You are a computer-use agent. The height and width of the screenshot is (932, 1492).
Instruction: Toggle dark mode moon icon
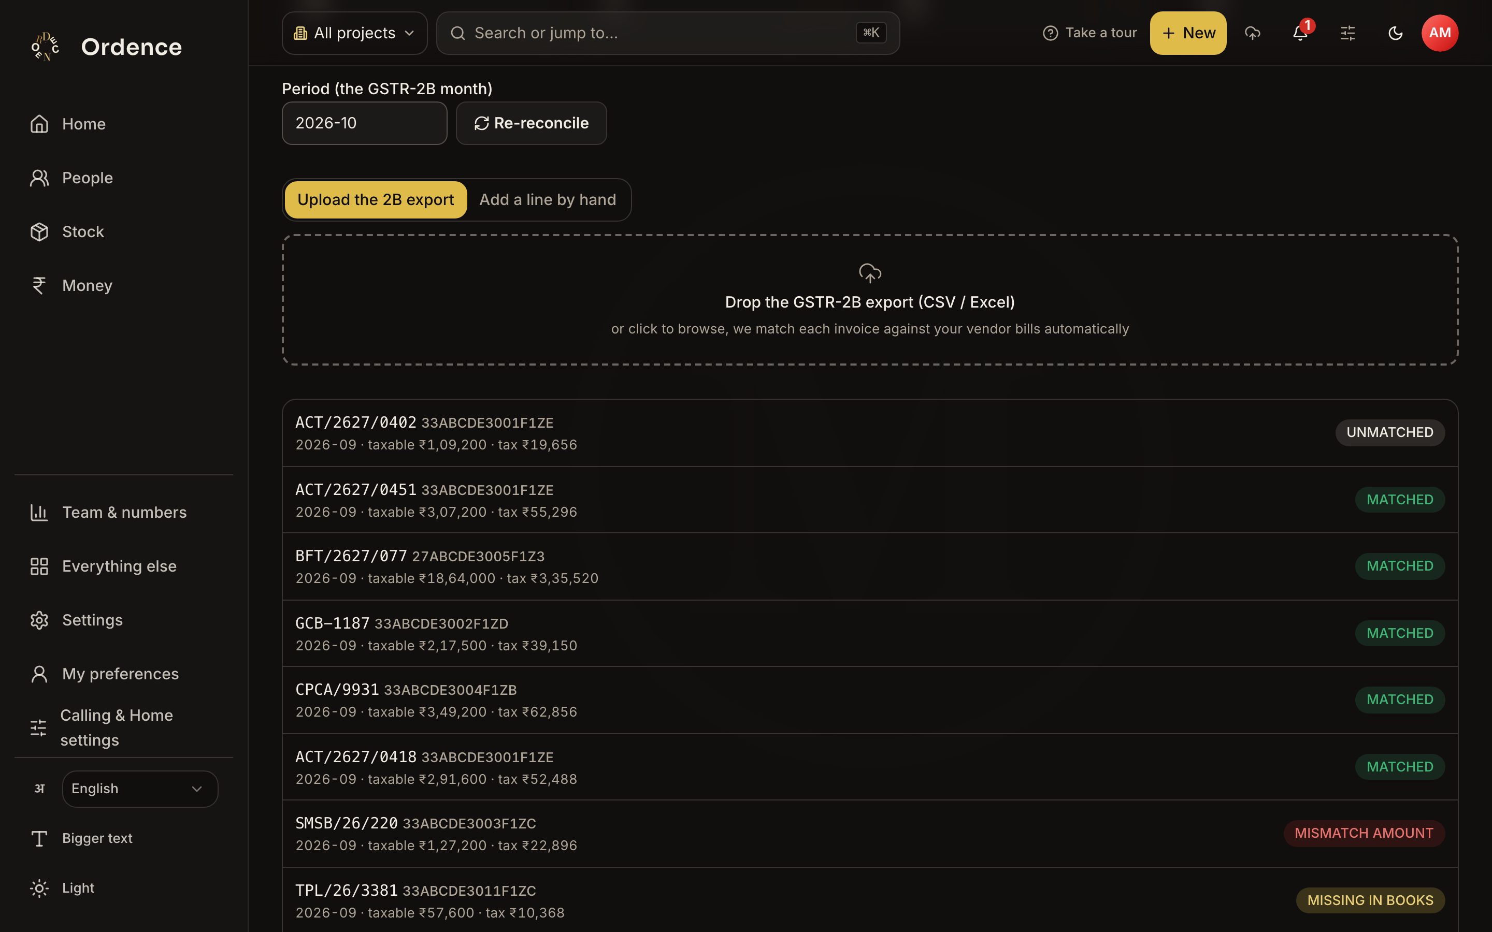pyautogui.click(x=1395, y=33)
